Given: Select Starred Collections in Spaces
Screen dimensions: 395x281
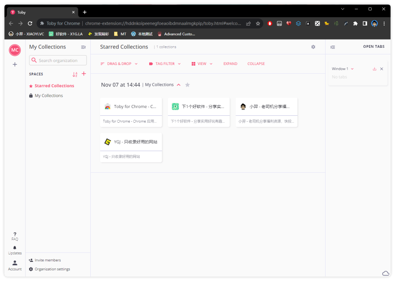Looking at the screenshot, I should (54, 86).
